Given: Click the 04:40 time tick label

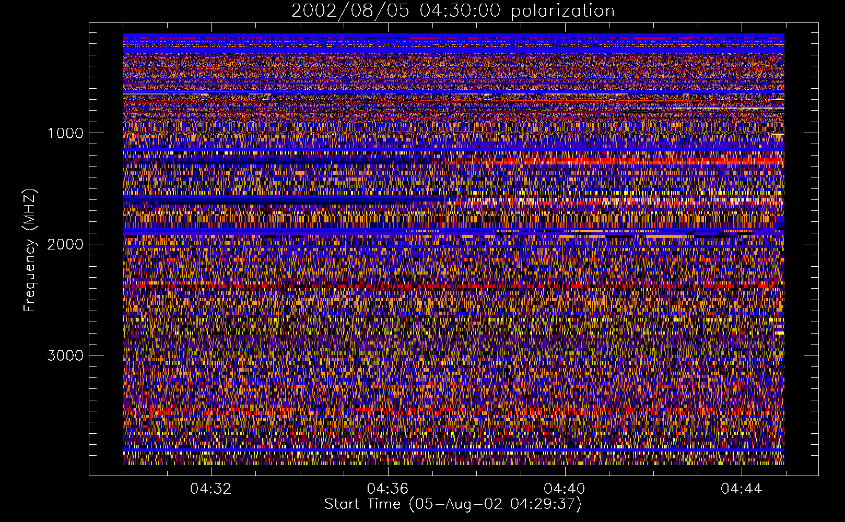Looking at the screenshot, I should [x=565, y=489].
